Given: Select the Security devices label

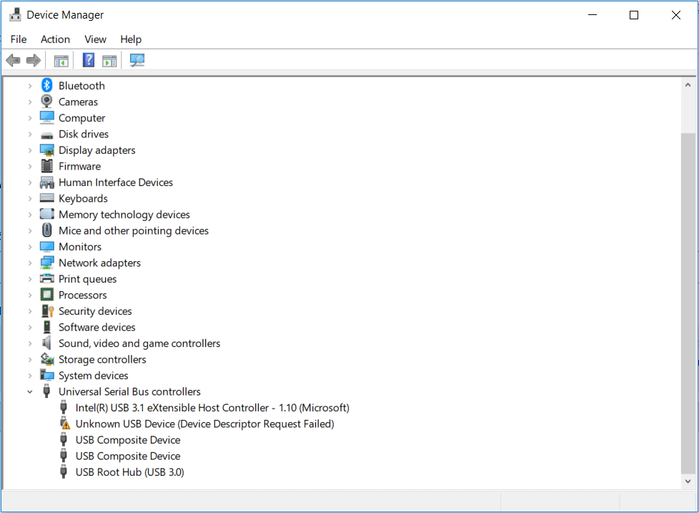Looking at the screenshot, I should (95, 311).
